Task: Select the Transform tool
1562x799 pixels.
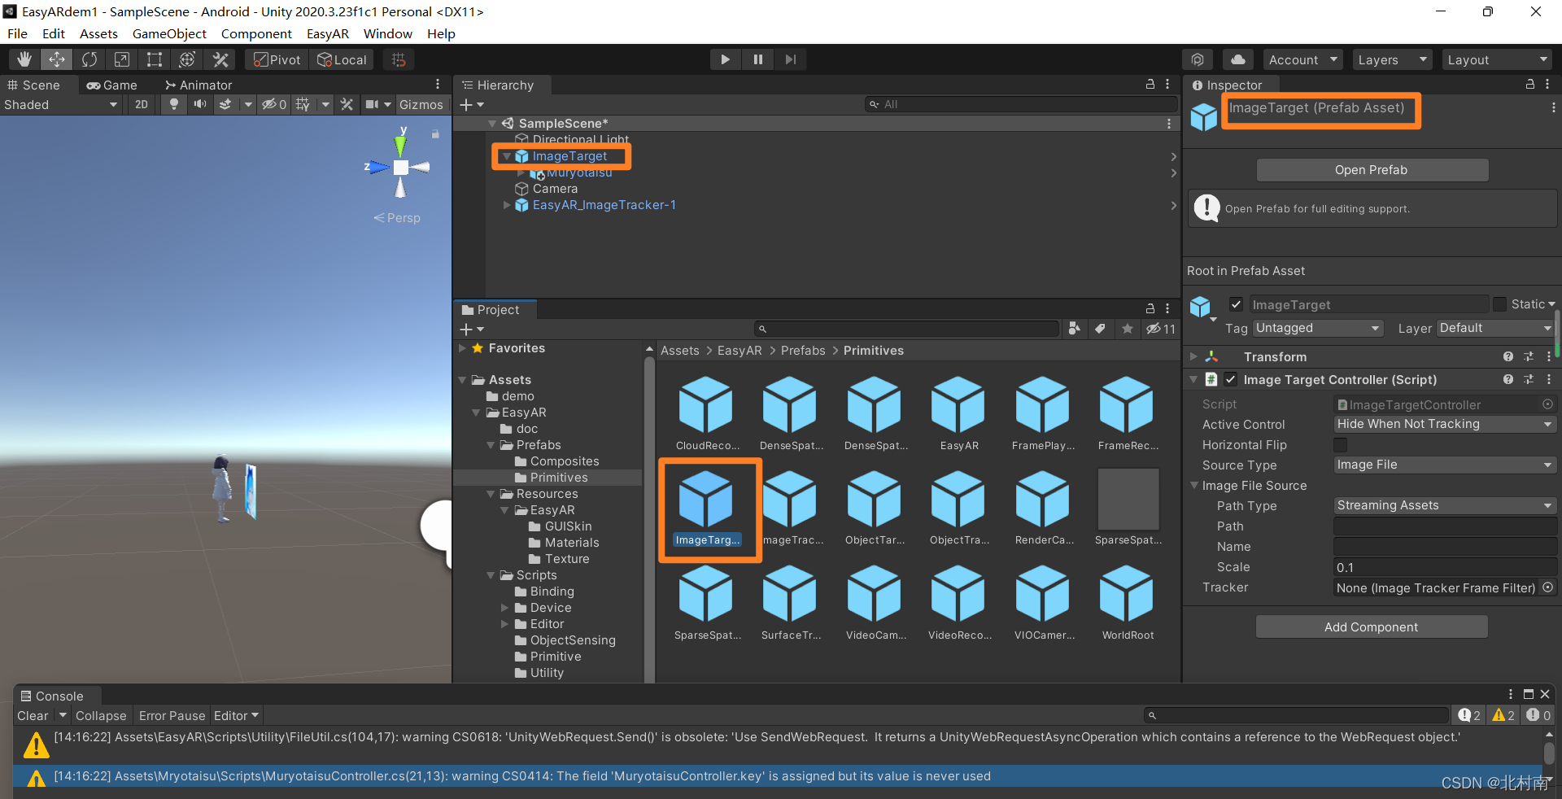Action: coord(187,59)
